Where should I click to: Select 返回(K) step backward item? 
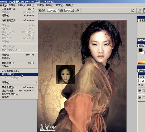tap(19, 15)
